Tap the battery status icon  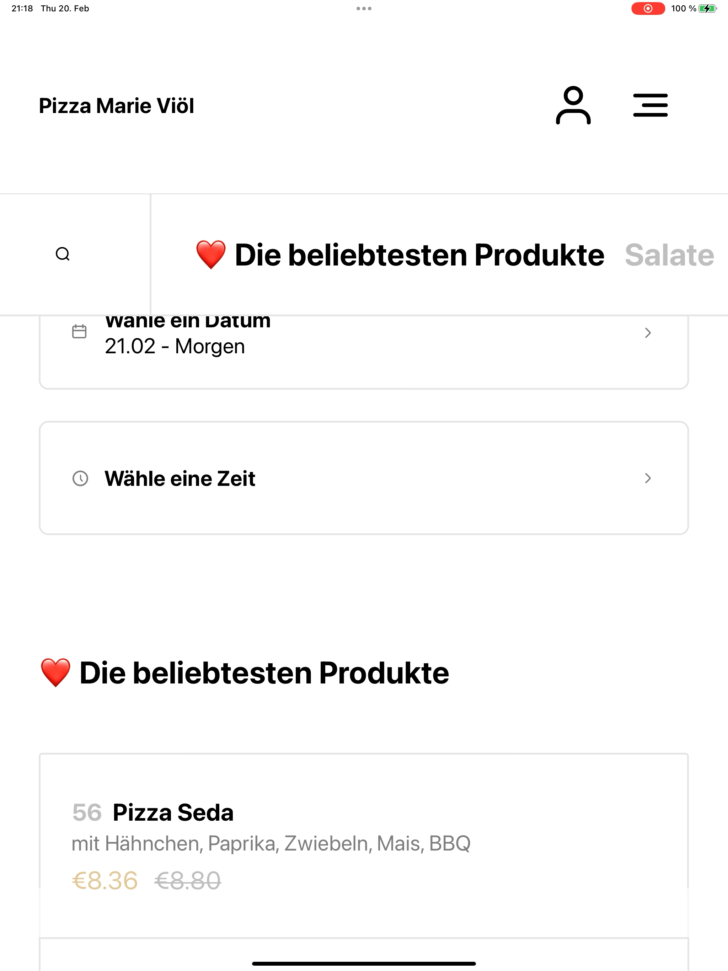707,8
